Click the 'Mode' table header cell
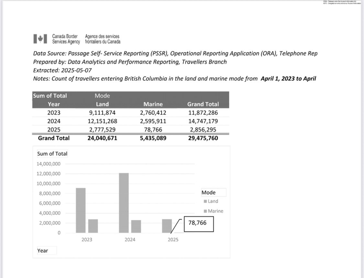 pyautogui.click(x=102, y=96)
